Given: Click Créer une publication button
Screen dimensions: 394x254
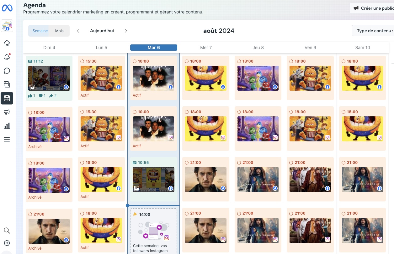Looking at the screenshot, I should tap(372, 8).
